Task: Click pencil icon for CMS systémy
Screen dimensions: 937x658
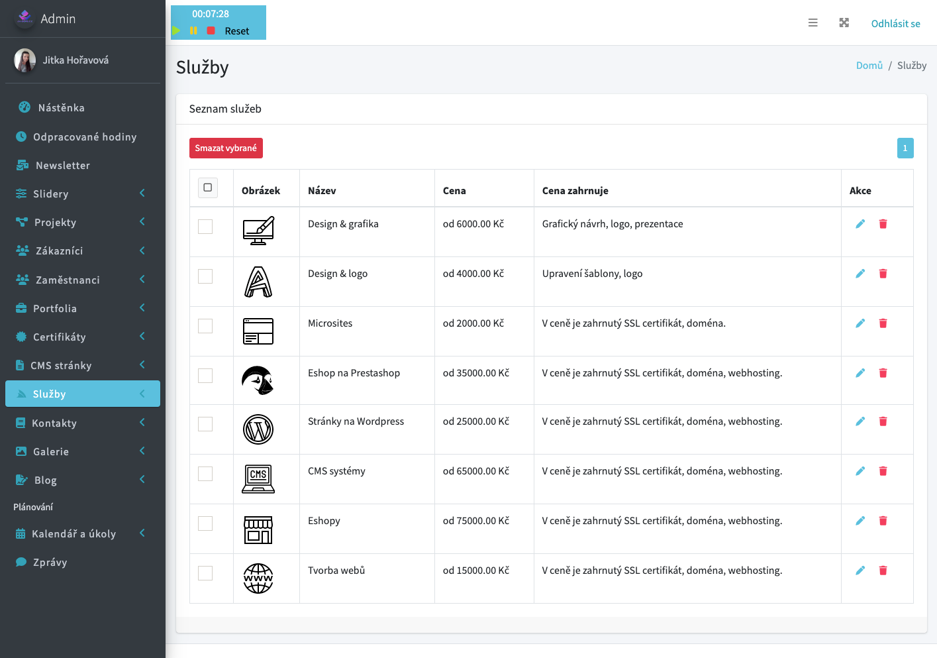Action: pyautogui.click(x=860, y=471)
